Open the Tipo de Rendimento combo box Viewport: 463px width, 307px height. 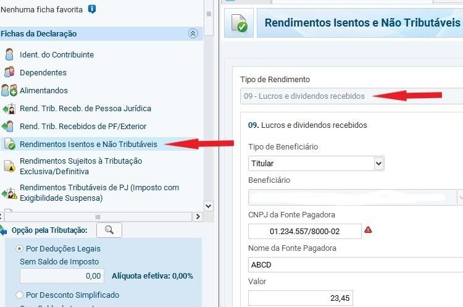point(351,96)
